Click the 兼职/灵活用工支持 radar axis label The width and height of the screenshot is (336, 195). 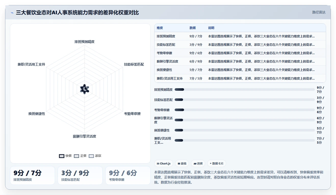pyautogui.click(x=31, y=65)
